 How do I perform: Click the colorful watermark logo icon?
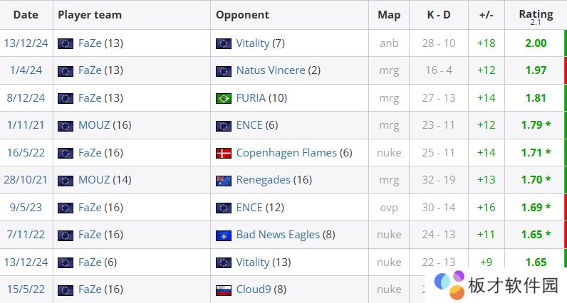(x=449, y=287)
